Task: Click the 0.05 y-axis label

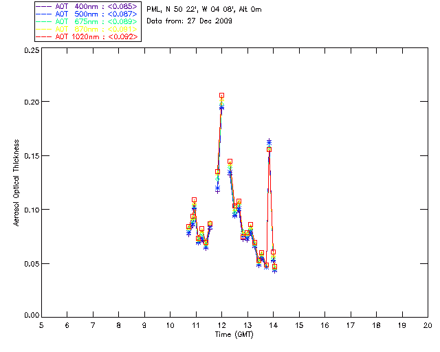Action: [x=32, y=263]
